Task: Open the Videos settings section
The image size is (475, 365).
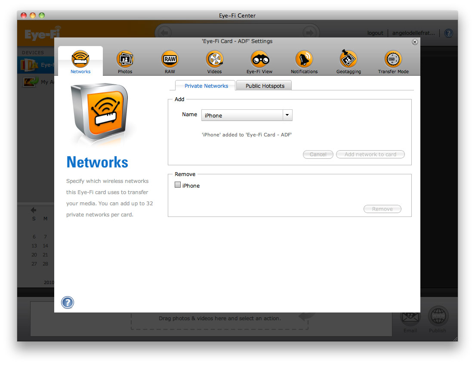Action: pos(214,62)
